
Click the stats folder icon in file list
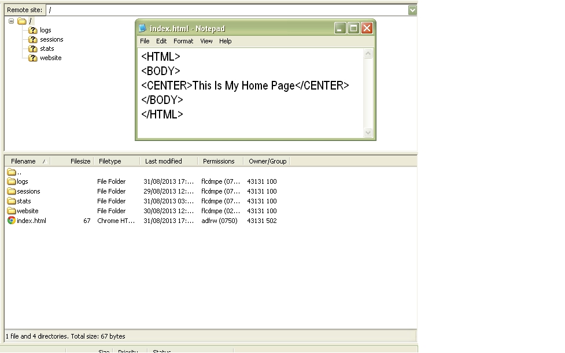click(x=12, y=201)
